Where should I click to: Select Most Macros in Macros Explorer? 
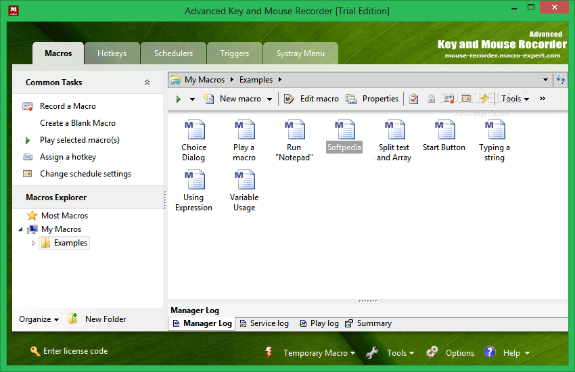click(x=64, y=216)
